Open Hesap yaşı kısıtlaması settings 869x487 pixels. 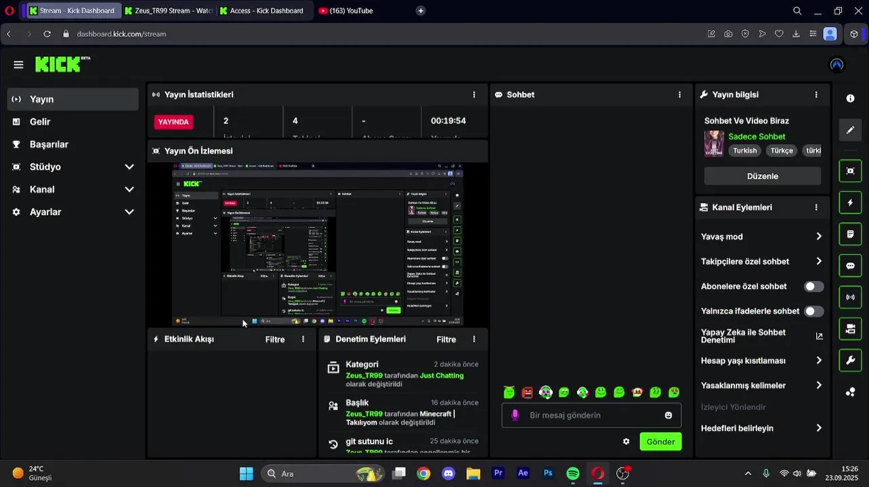pos(762,361)
